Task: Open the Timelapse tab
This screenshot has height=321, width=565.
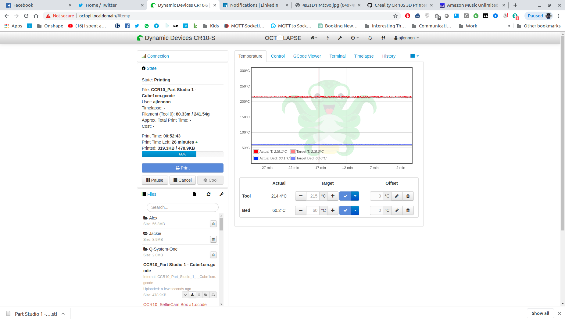Action: [364, 56]
